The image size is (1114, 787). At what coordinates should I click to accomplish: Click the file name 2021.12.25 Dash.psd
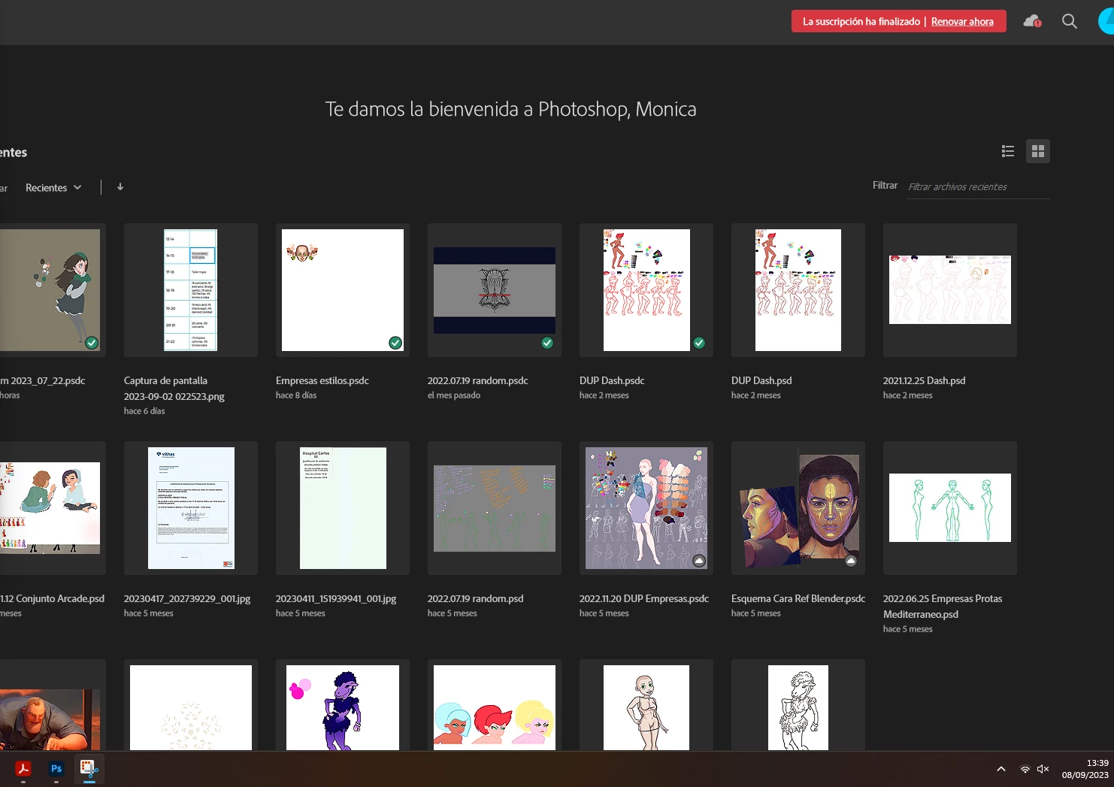pos(924,381)
